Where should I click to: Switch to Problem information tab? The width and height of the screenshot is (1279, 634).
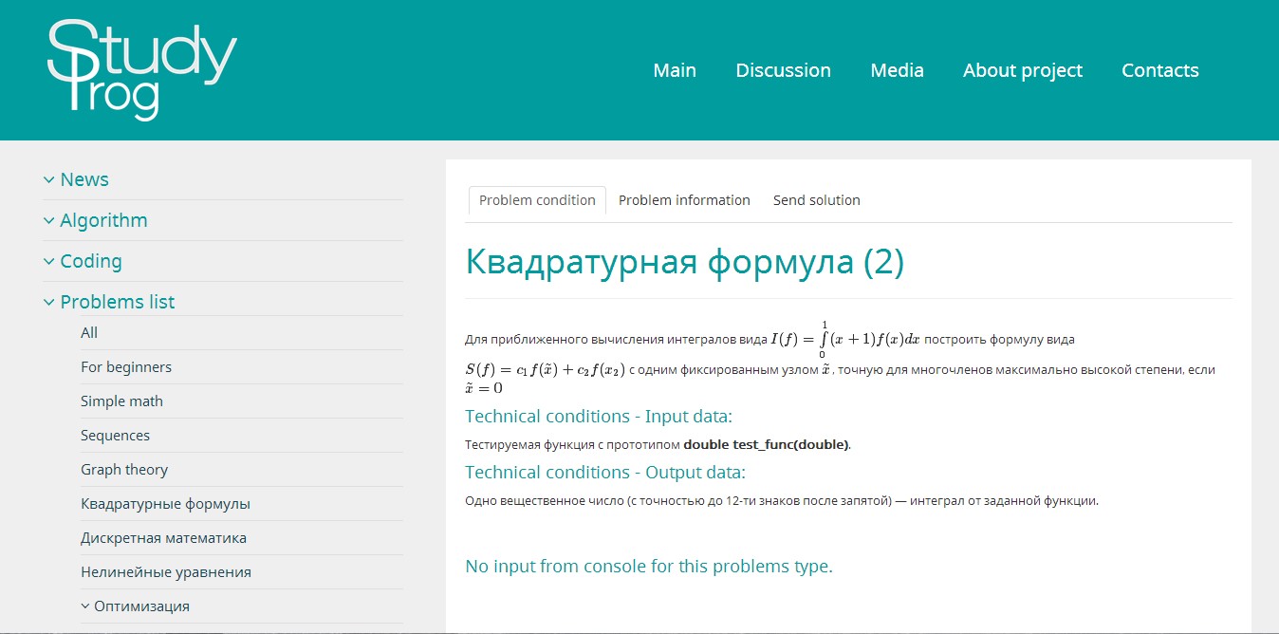pyautogui.click(x=684, y=200)
